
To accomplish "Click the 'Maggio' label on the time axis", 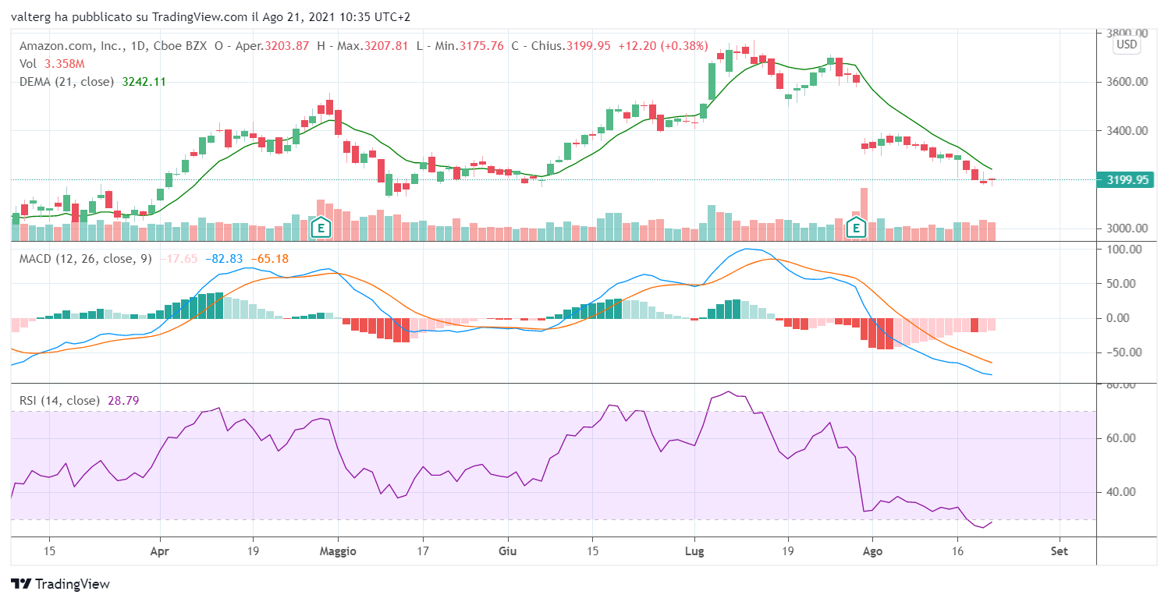I will [x=338, y=551].
